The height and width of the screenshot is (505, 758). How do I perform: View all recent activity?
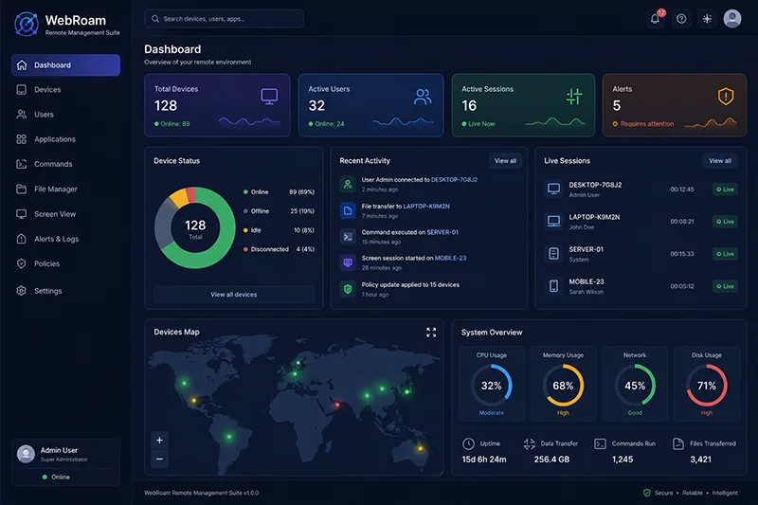click(x=505, y=161)
